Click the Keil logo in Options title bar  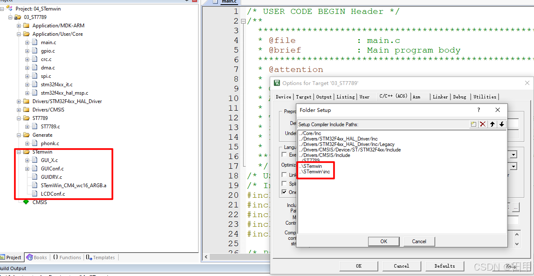277,83
